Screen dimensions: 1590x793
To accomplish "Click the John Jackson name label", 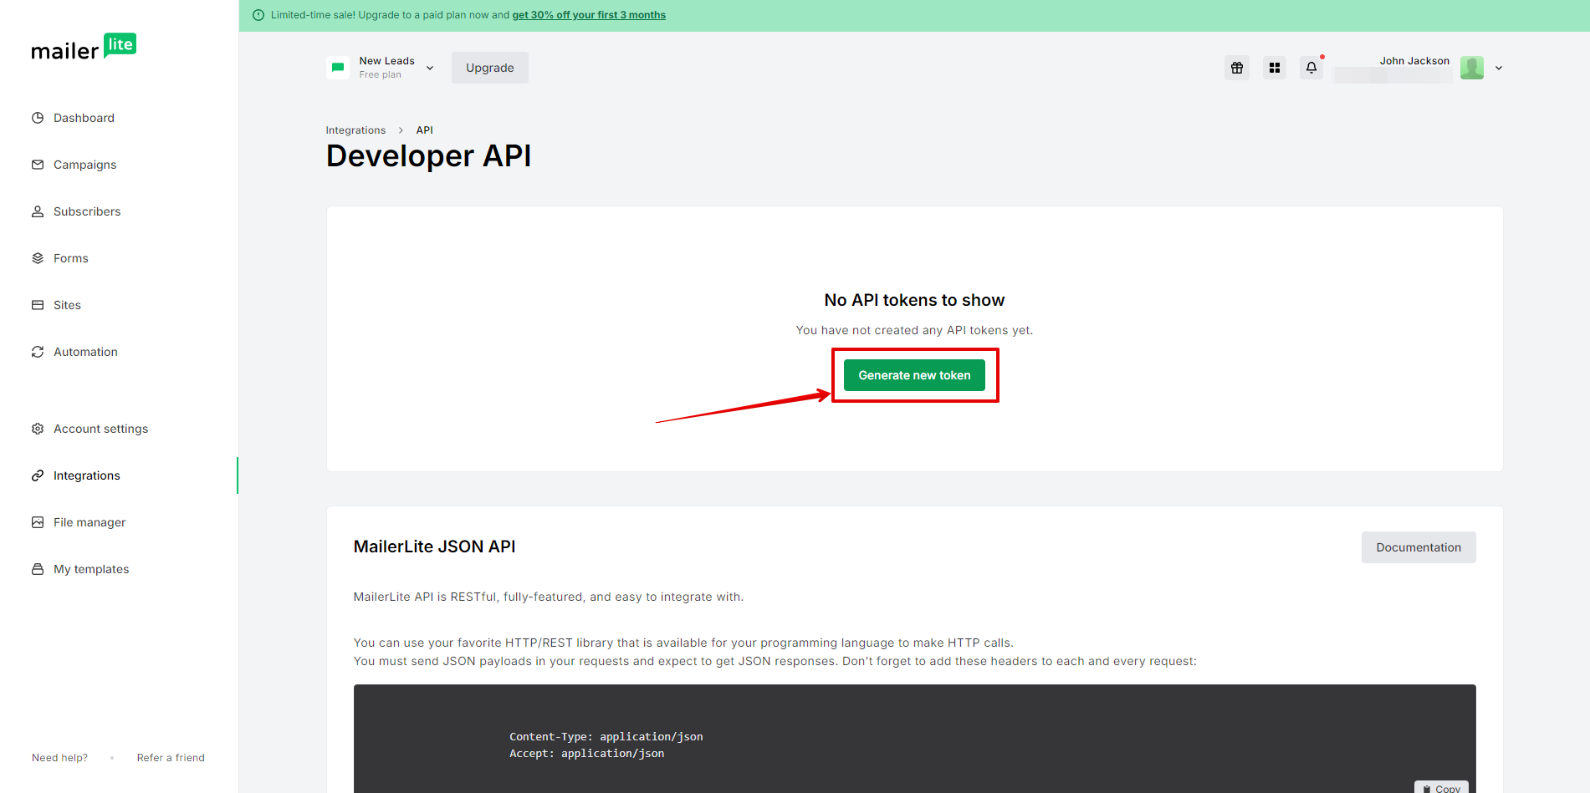I will coord(1414,61).
